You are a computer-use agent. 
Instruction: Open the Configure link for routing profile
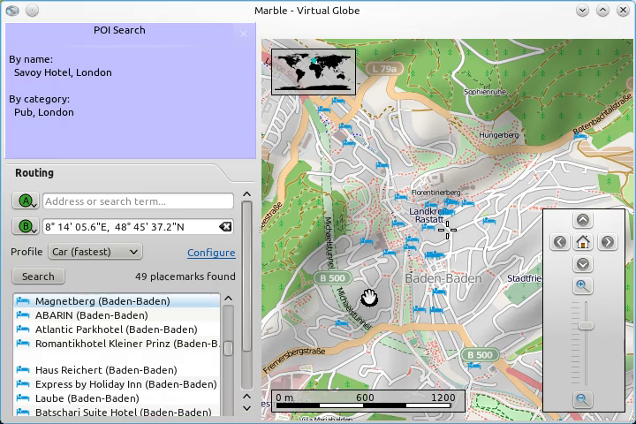[211, 253]
